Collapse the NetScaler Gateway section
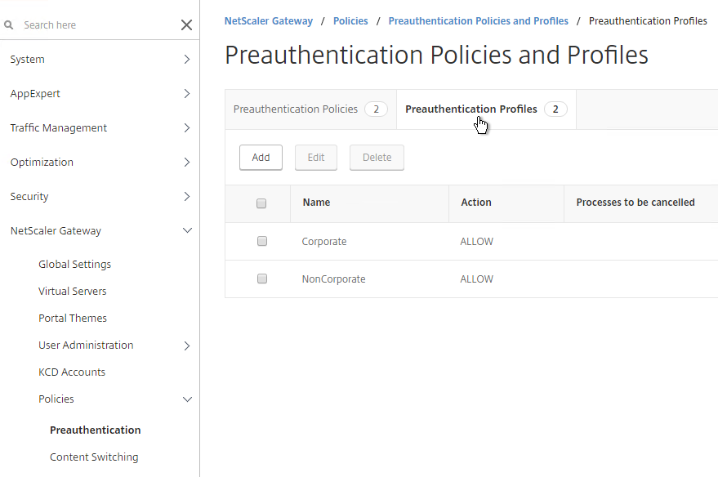 187,230
